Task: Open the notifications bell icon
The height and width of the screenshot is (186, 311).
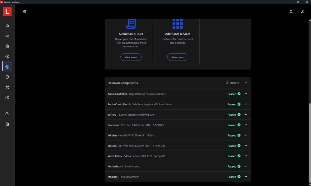Action: click(291, 12)
